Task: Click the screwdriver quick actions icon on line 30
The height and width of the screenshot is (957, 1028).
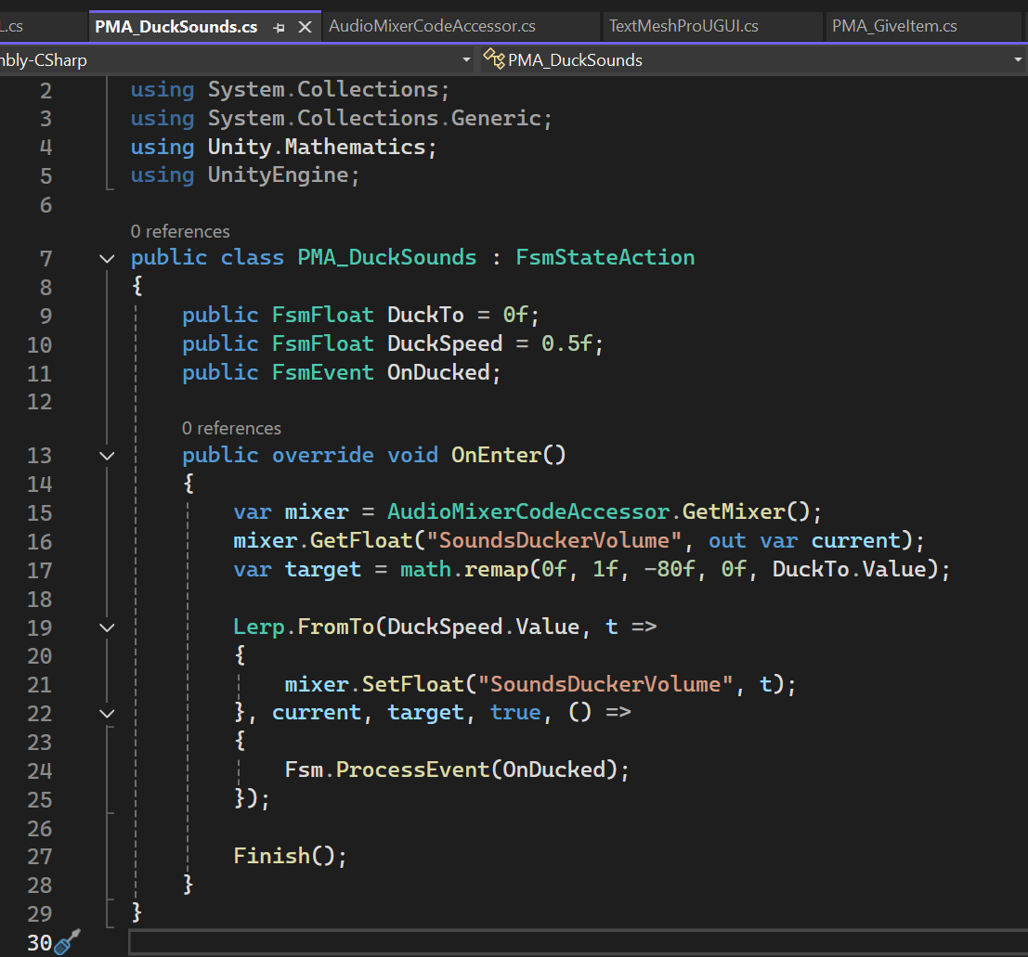Action: pyautogui.click(x=67, y=941)
